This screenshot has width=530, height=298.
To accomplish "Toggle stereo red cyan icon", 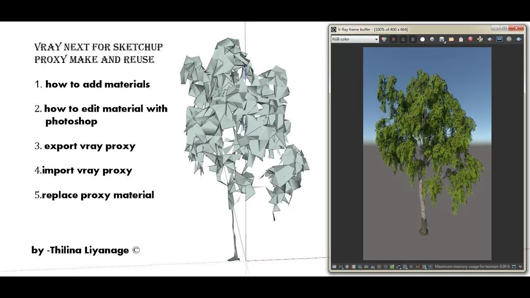I will coord(424,267).
